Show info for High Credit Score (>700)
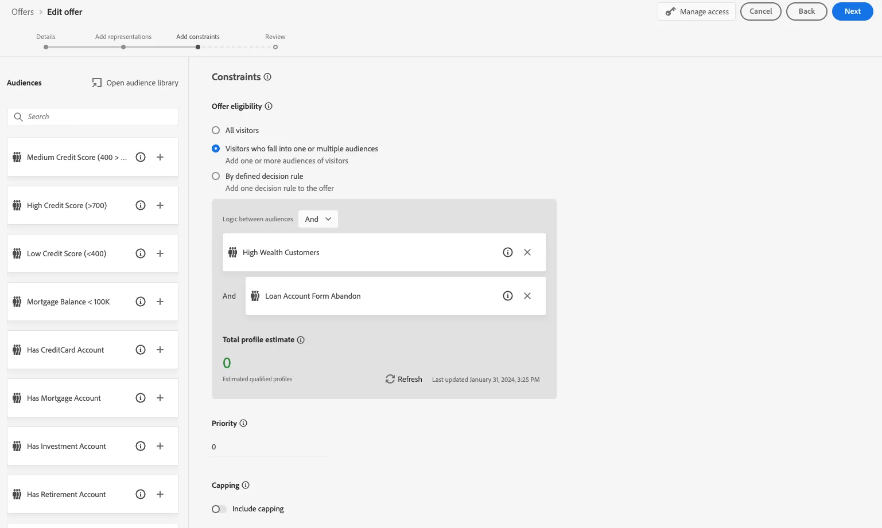Screen dimensions: 882x528 [141, 205]
